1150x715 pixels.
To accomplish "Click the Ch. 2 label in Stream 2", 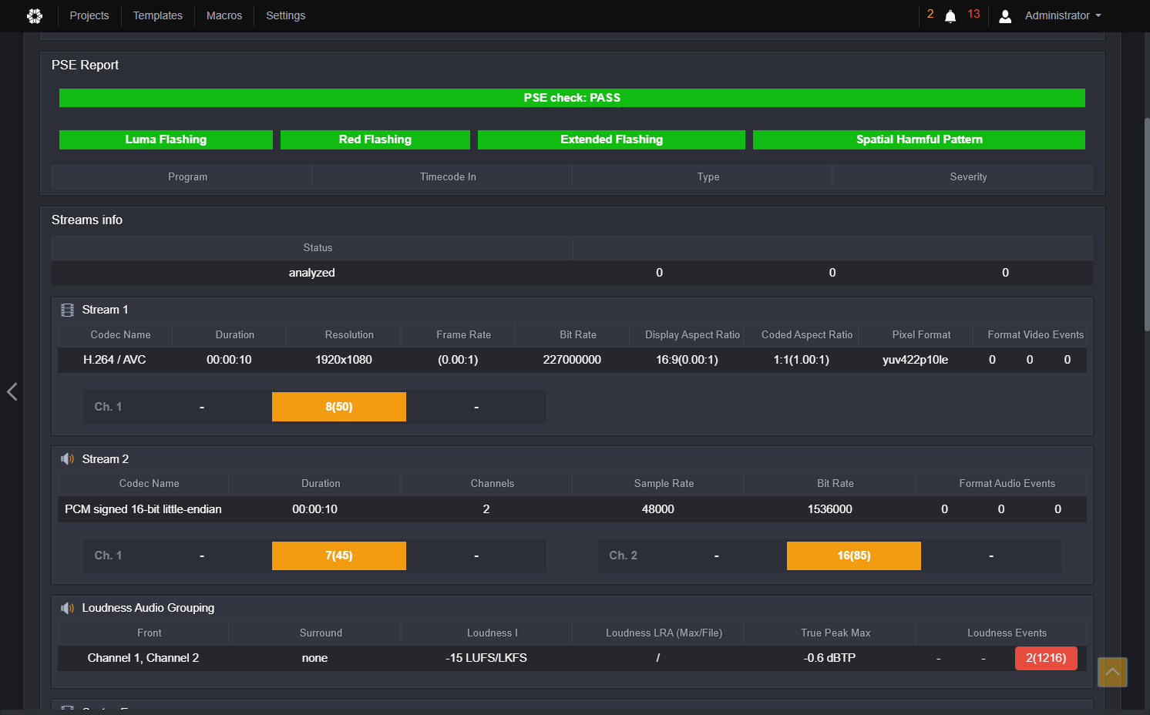I will 624,556.
